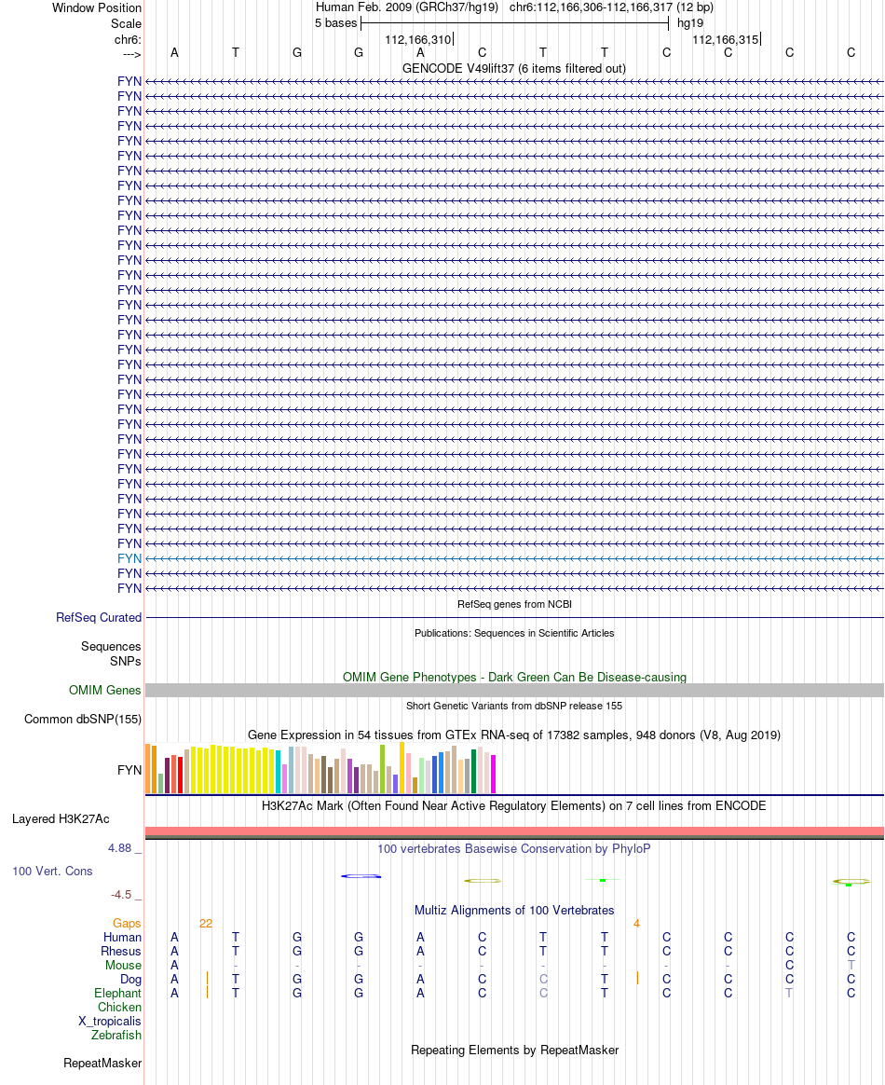Click the strand arrow '--->' label
Screen dimensions: 885x1085
132,55
